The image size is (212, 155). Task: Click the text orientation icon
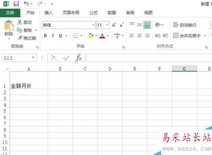[158, 25]
